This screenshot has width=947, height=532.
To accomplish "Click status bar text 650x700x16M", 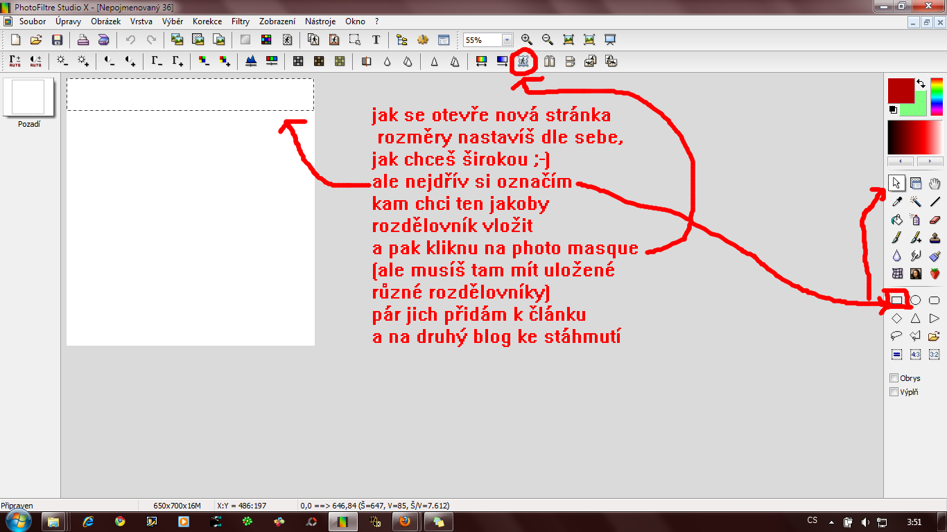I will point(177,506).
